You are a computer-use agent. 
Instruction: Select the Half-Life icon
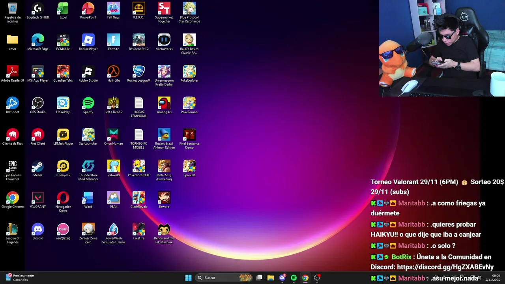[114, 74]
